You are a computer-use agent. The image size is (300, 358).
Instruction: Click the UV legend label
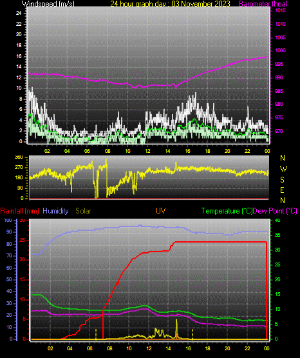pos(160,210)
